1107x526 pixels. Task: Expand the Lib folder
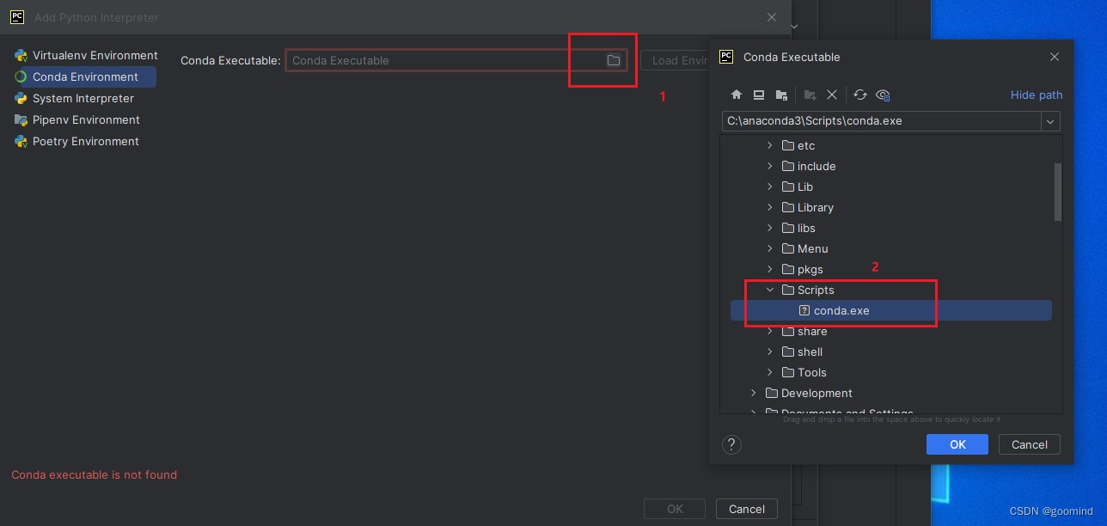pos(770,187)
